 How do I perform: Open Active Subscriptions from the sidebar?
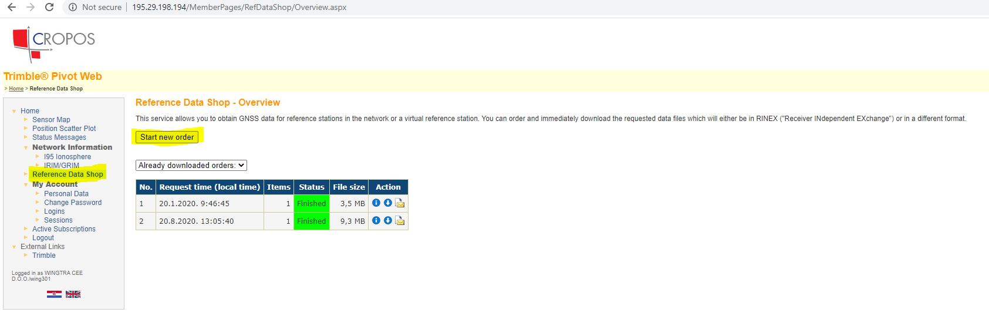(63, 229)
